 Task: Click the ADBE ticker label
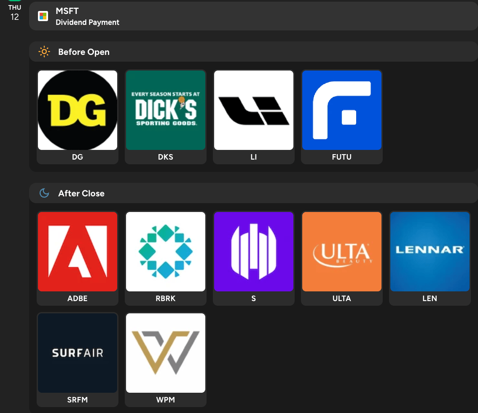[78, 299]
